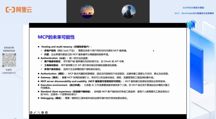This screenshot has width=216, height=119.
Task: Click the MCP server discoverability bullet
Action: [102, 81]
